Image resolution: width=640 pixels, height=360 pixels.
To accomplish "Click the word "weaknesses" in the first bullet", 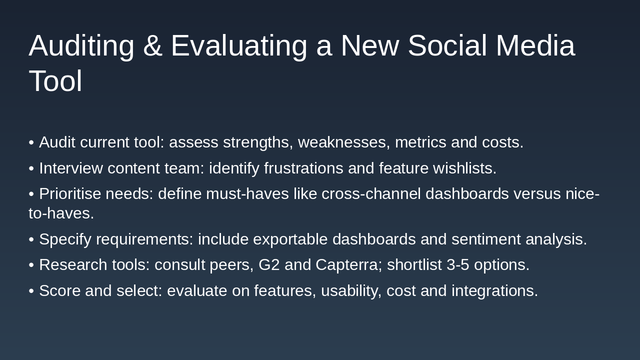I will pyautogui.click(x=344, y=142).
